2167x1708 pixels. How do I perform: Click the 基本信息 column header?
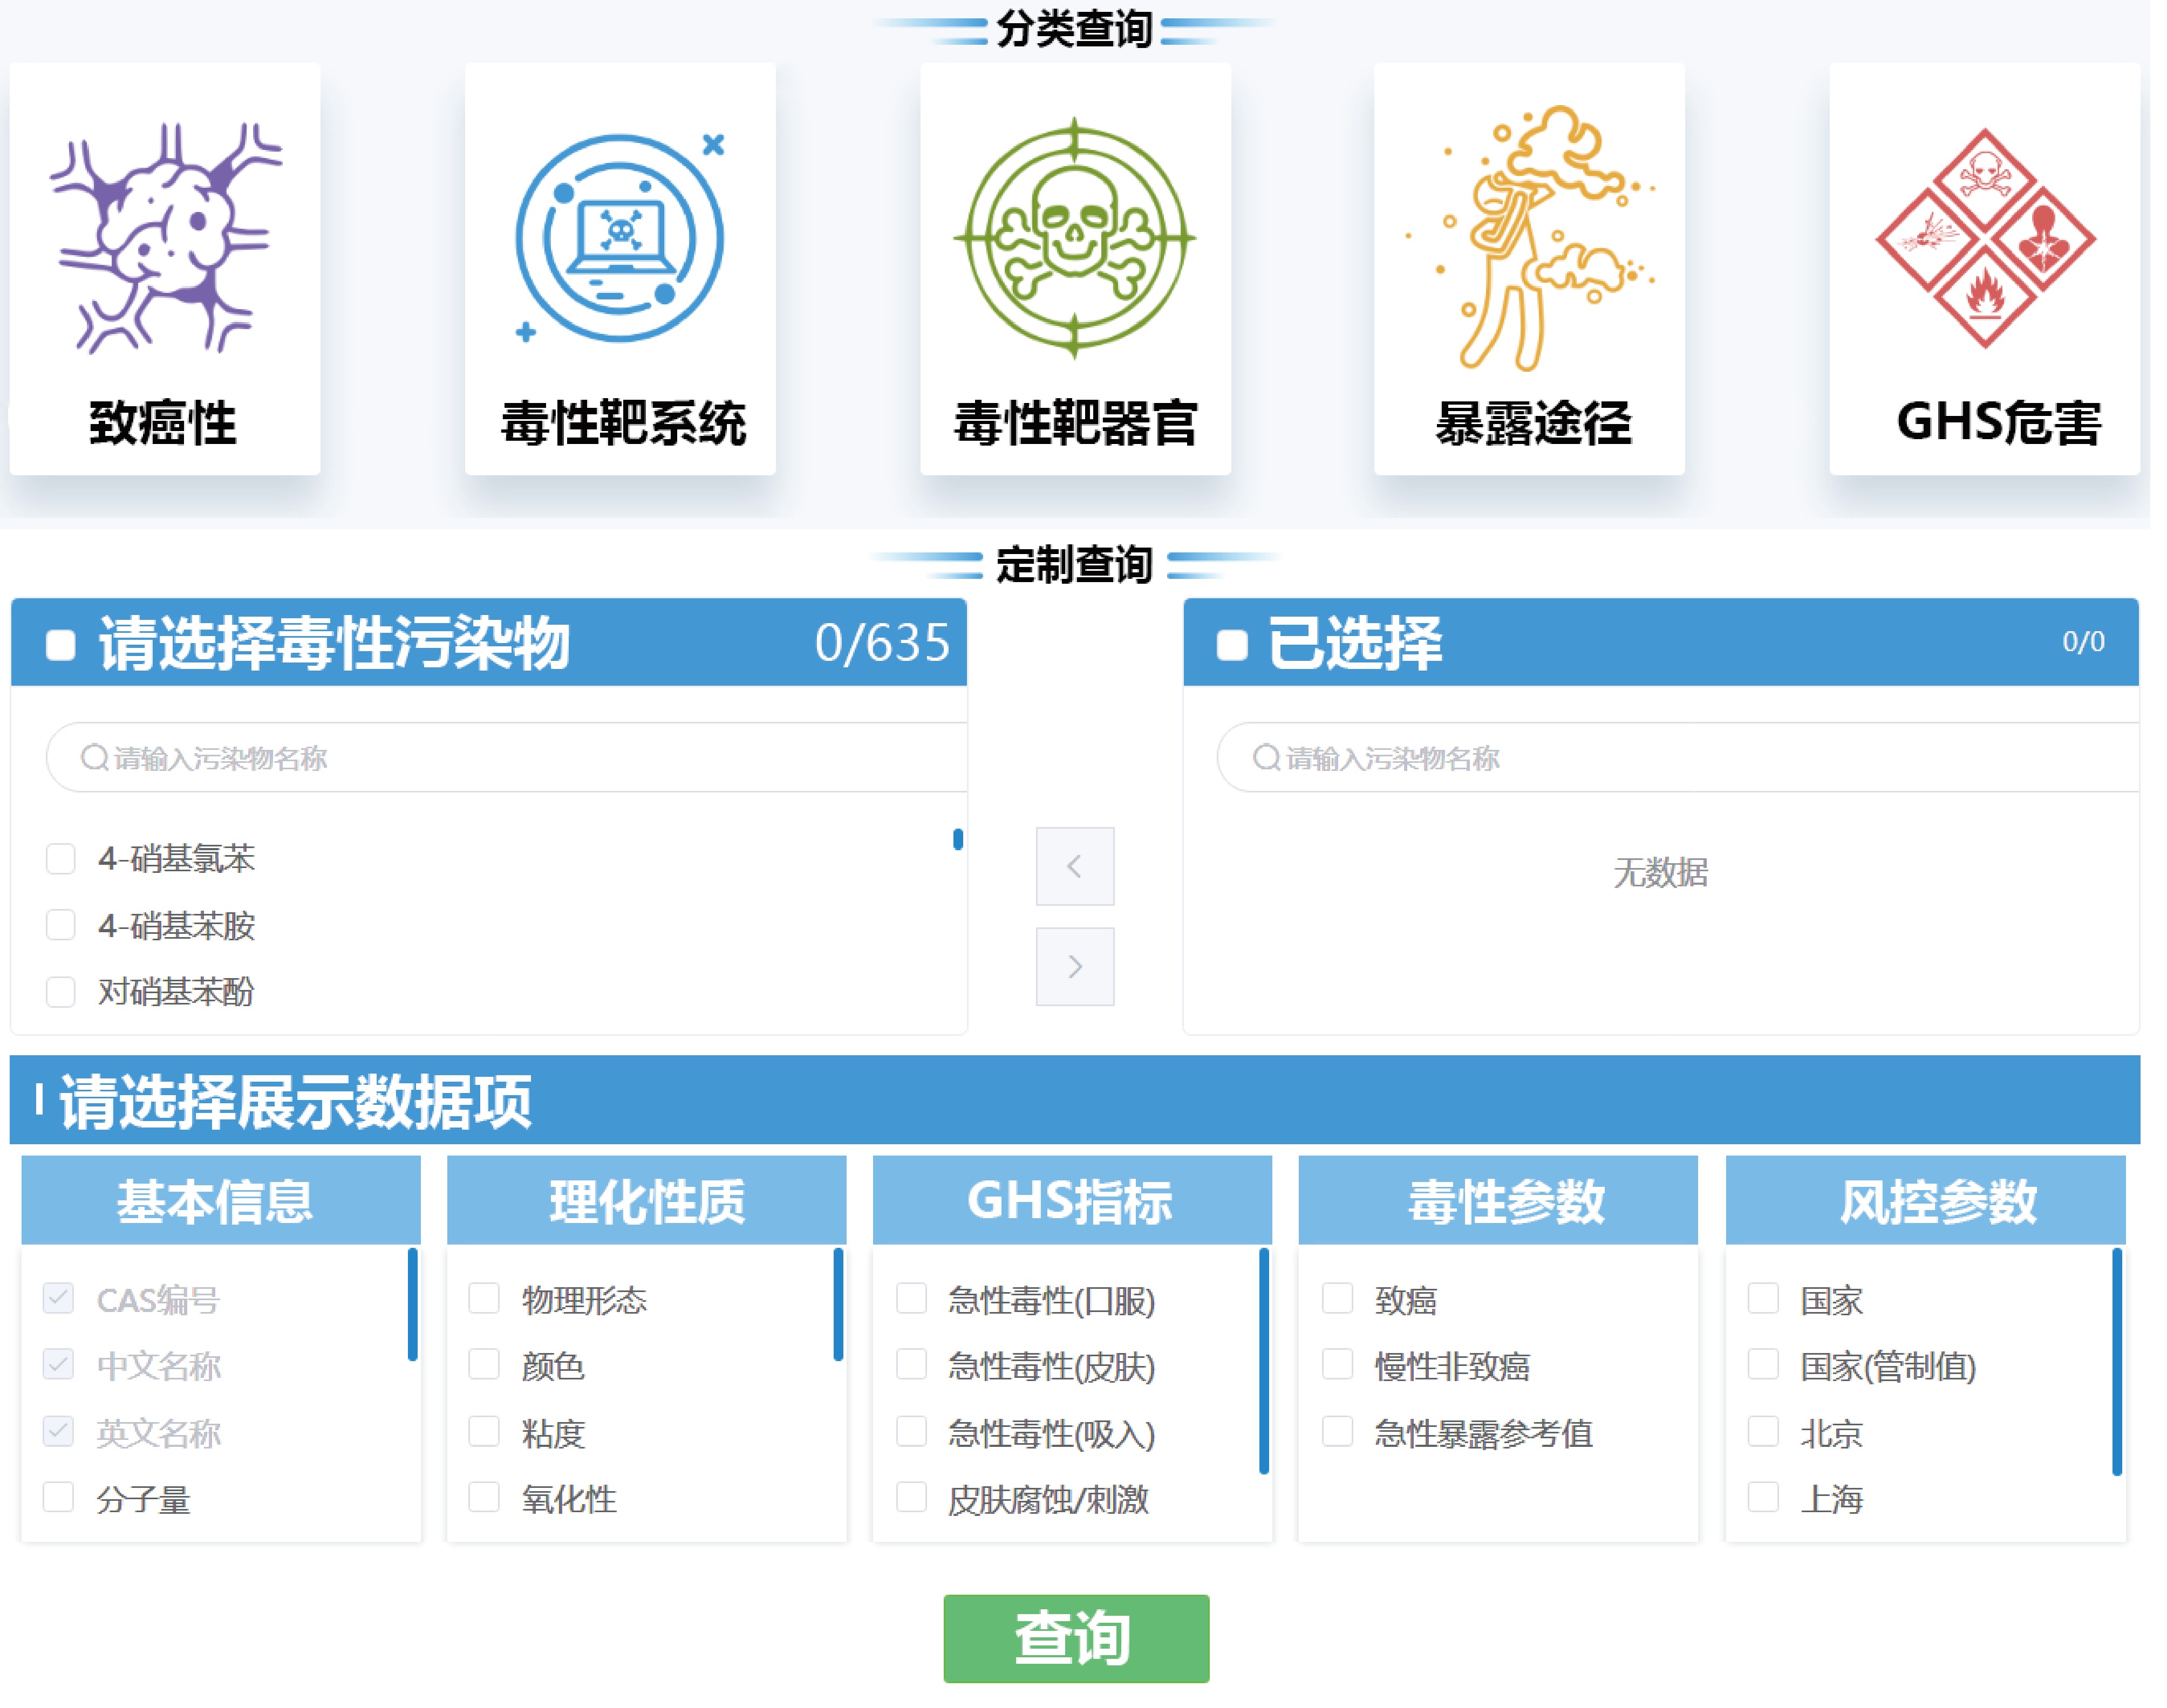(x=220, y=1199)
